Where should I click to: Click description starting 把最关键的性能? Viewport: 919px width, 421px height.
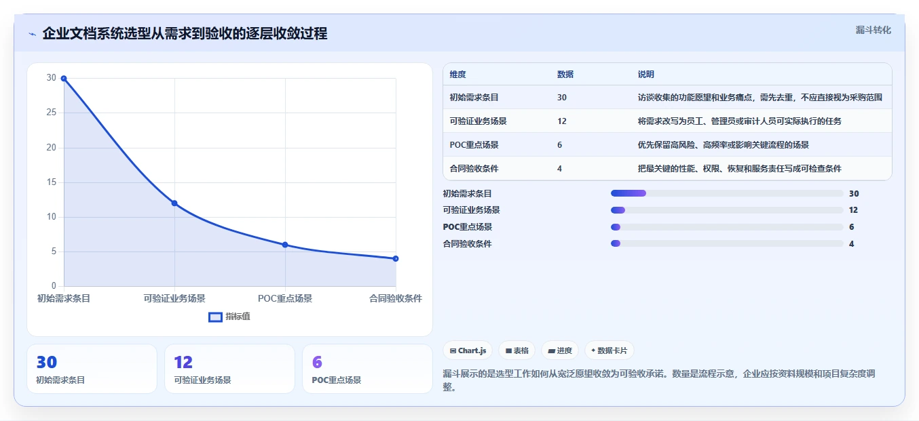(740, 169)
